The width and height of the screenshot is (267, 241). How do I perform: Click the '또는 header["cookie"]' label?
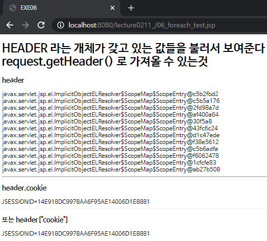click(35, 219)
